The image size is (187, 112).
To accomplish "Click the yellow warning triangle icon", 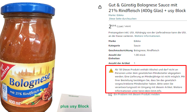I will 111,71.
